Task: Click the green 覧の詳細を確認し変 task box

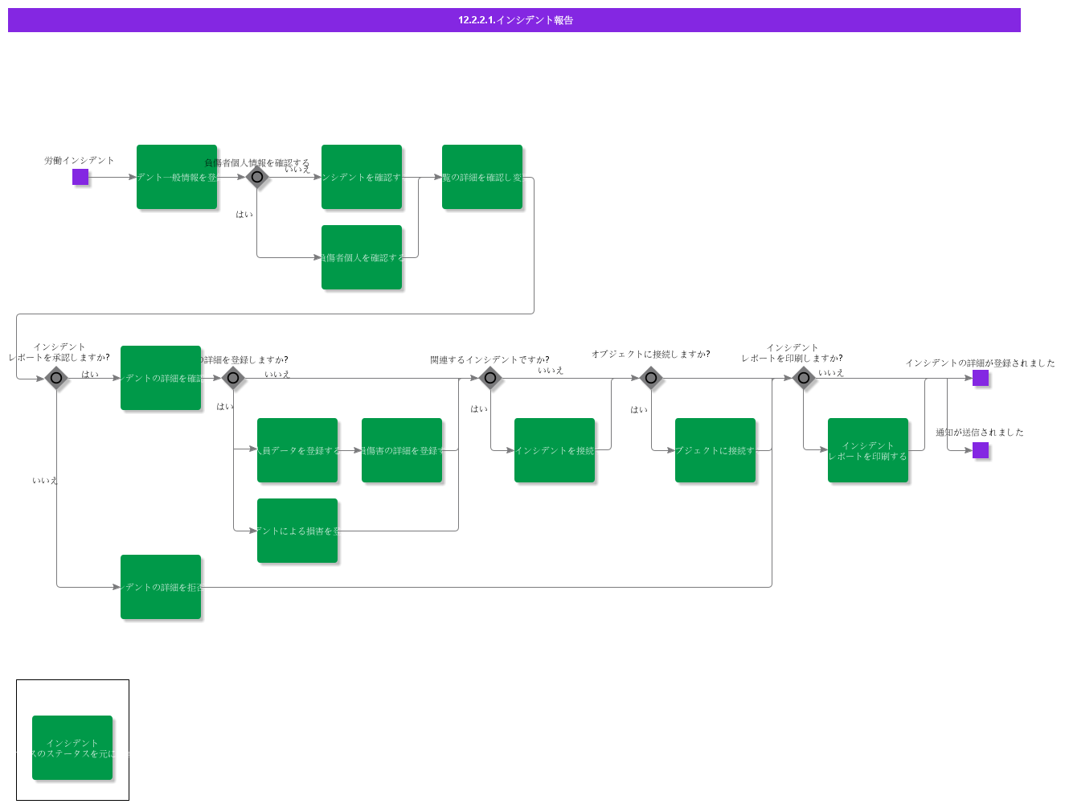Action: [482, 177]
